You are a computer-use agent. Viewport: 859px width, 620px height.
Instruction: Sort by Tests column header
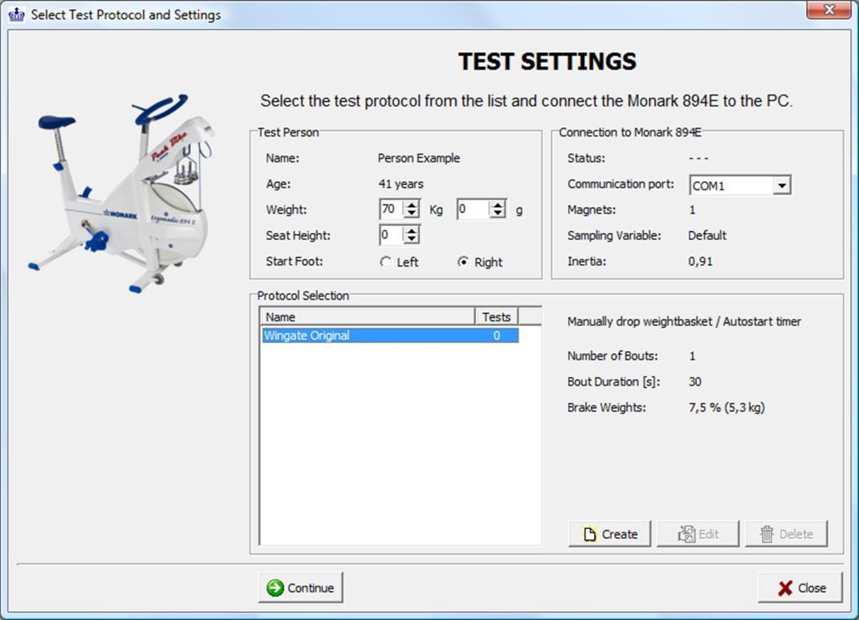pos(496,316)
